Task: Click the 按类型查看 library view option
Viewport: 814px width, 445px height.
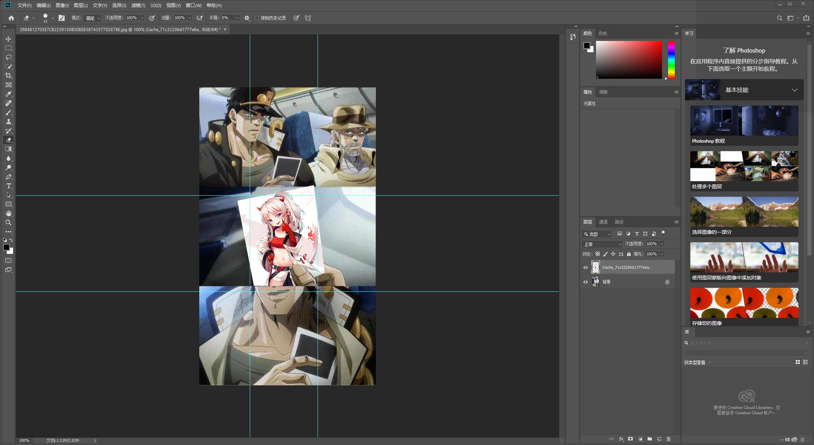Action: pyautogui.click(x=697, y=362)
